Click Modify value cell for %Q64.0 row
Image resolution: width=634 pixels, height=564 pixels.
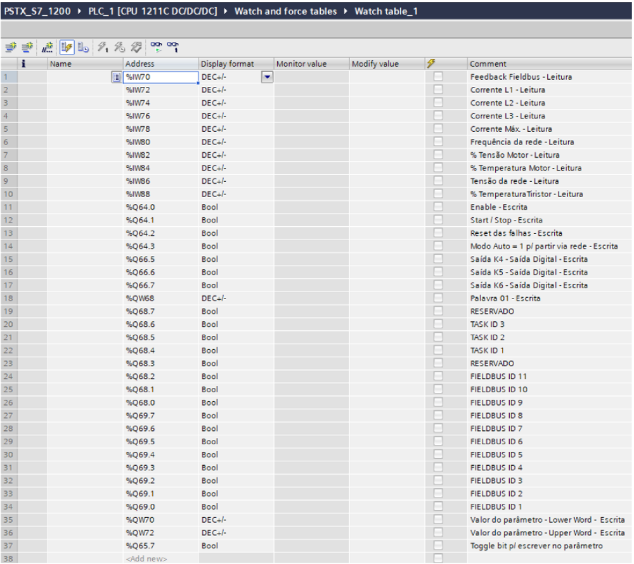387,207
